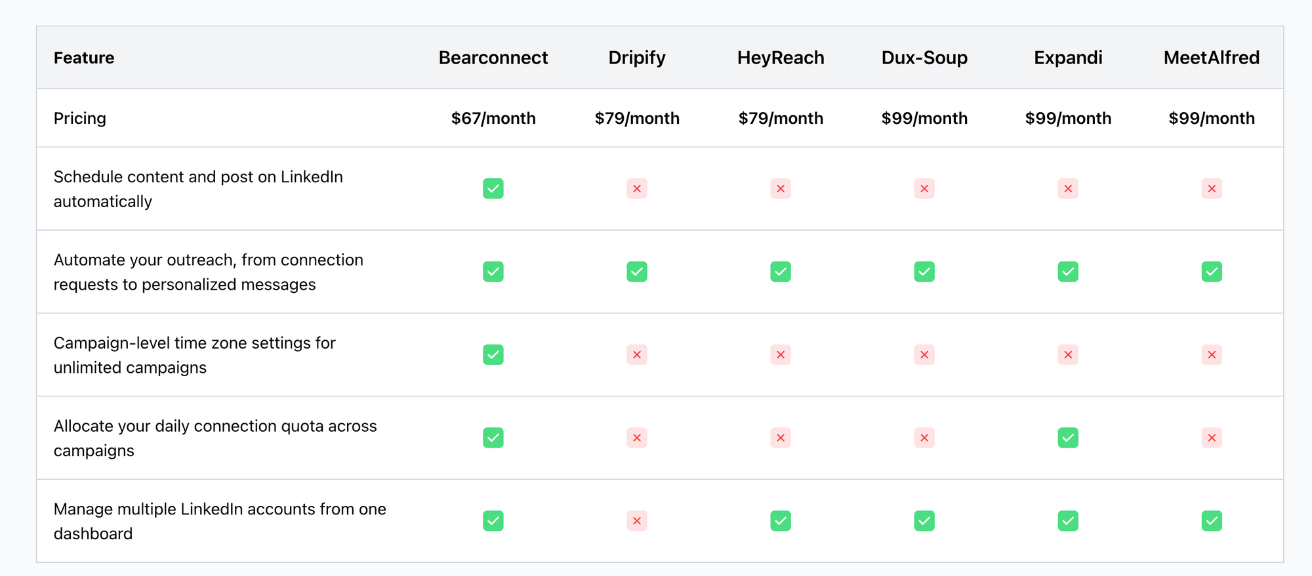Click the Bearconnect column header
The image size is (1312, 576).
pos(493,58)
